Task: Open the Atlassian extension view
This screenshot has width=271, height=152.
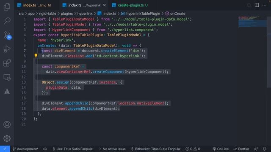Action: (x=7, y=91)
